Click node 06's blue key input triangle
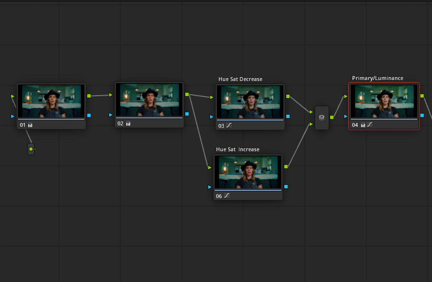The image size is (432, 282). [x=210, y=187]
